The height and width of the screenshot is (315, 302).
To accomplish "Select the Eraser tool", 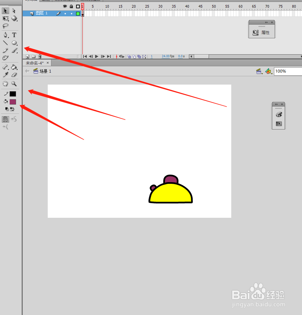I will click(14, 75).
